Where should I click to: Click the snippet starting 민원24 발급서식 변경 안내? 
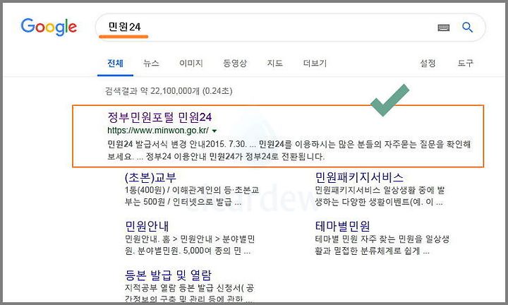click(x=289, y=150)
